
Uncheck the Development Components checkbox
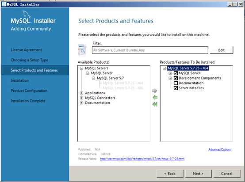point(176,78)
